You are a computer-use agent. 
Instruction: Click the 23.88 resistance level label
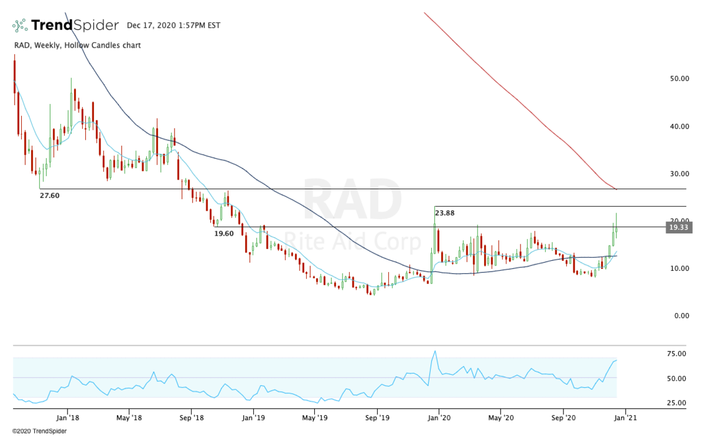tap(445, 213)
